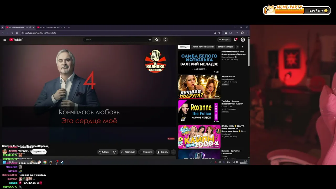336x189 pixels.
Task: Click the YouTube page vertical scrollbar
Action: [249, 52]
